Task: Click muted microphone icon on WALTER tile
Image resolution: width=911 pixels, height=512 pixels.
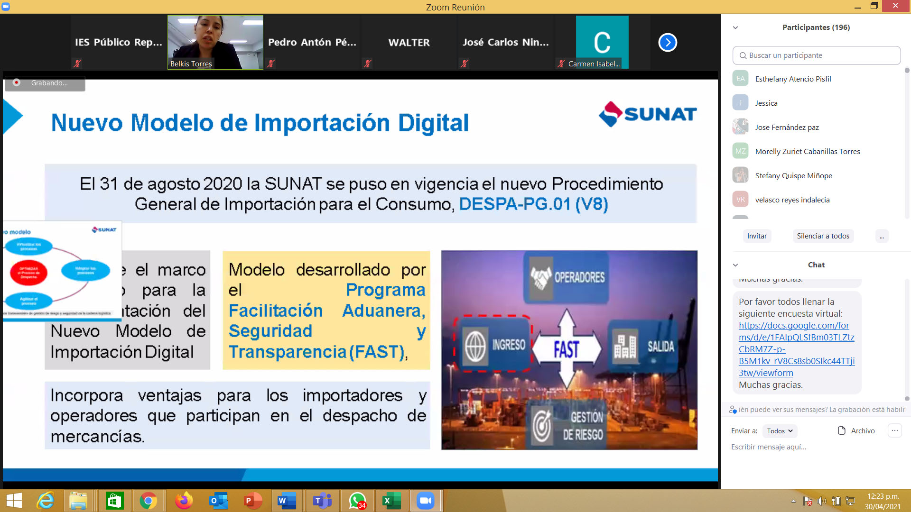Action: pyautogui.click(x=368, y=63)
